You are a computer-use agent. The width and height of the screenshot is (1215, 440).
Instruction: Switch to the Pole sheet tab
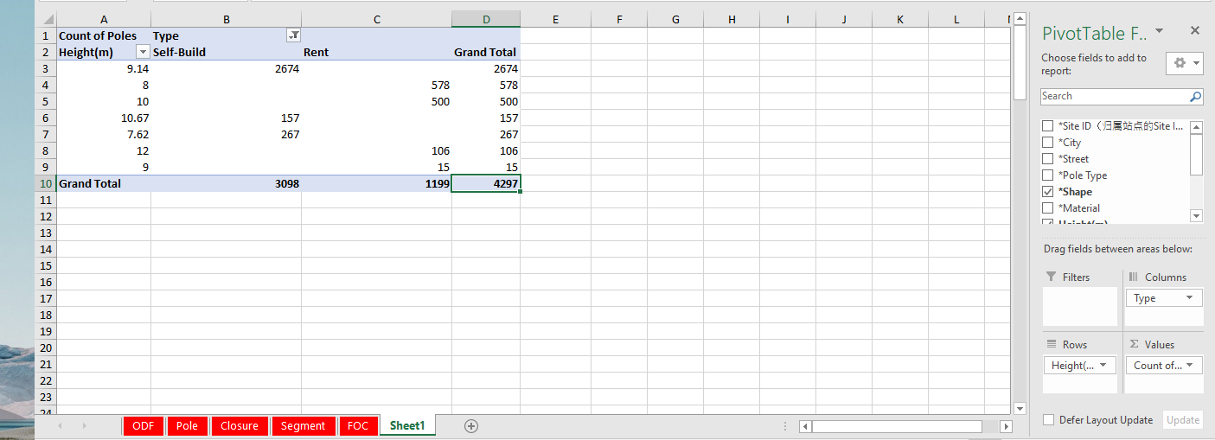(x=187, y=425)
